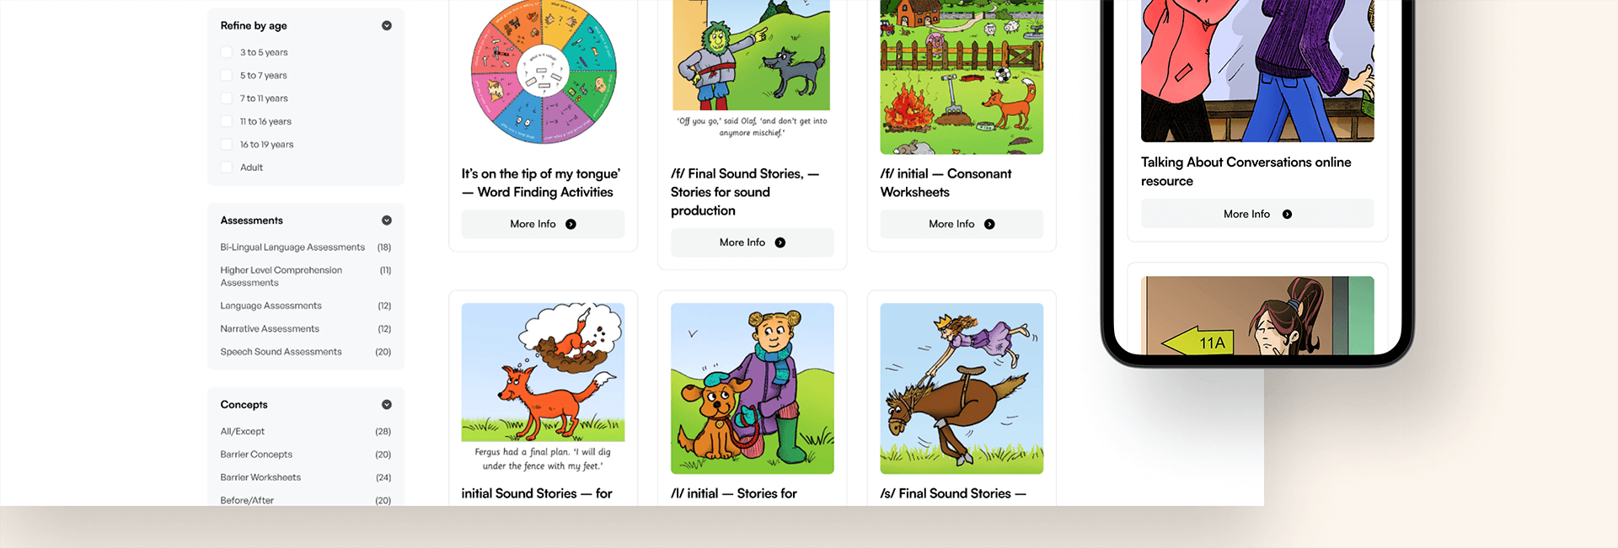This screenshot has width=1618, height=548.
Task: Open the girl thrown from horse thumbnail
Action: point(962,389)
